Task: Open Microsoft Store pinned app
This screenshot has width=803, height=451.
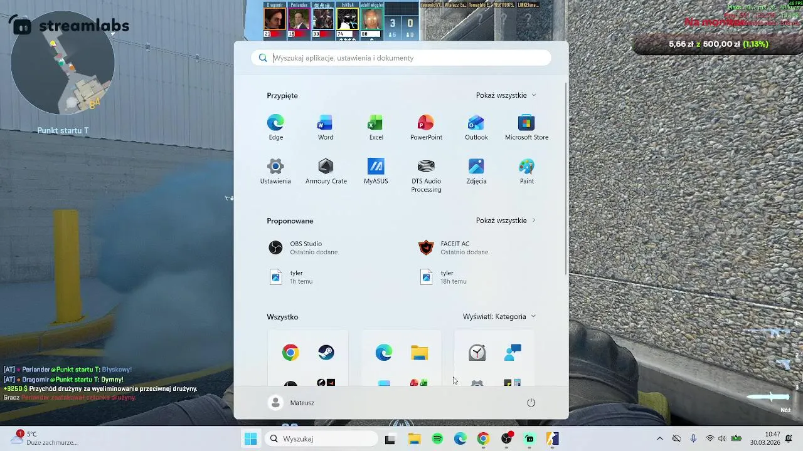Action: pos(526,128)
